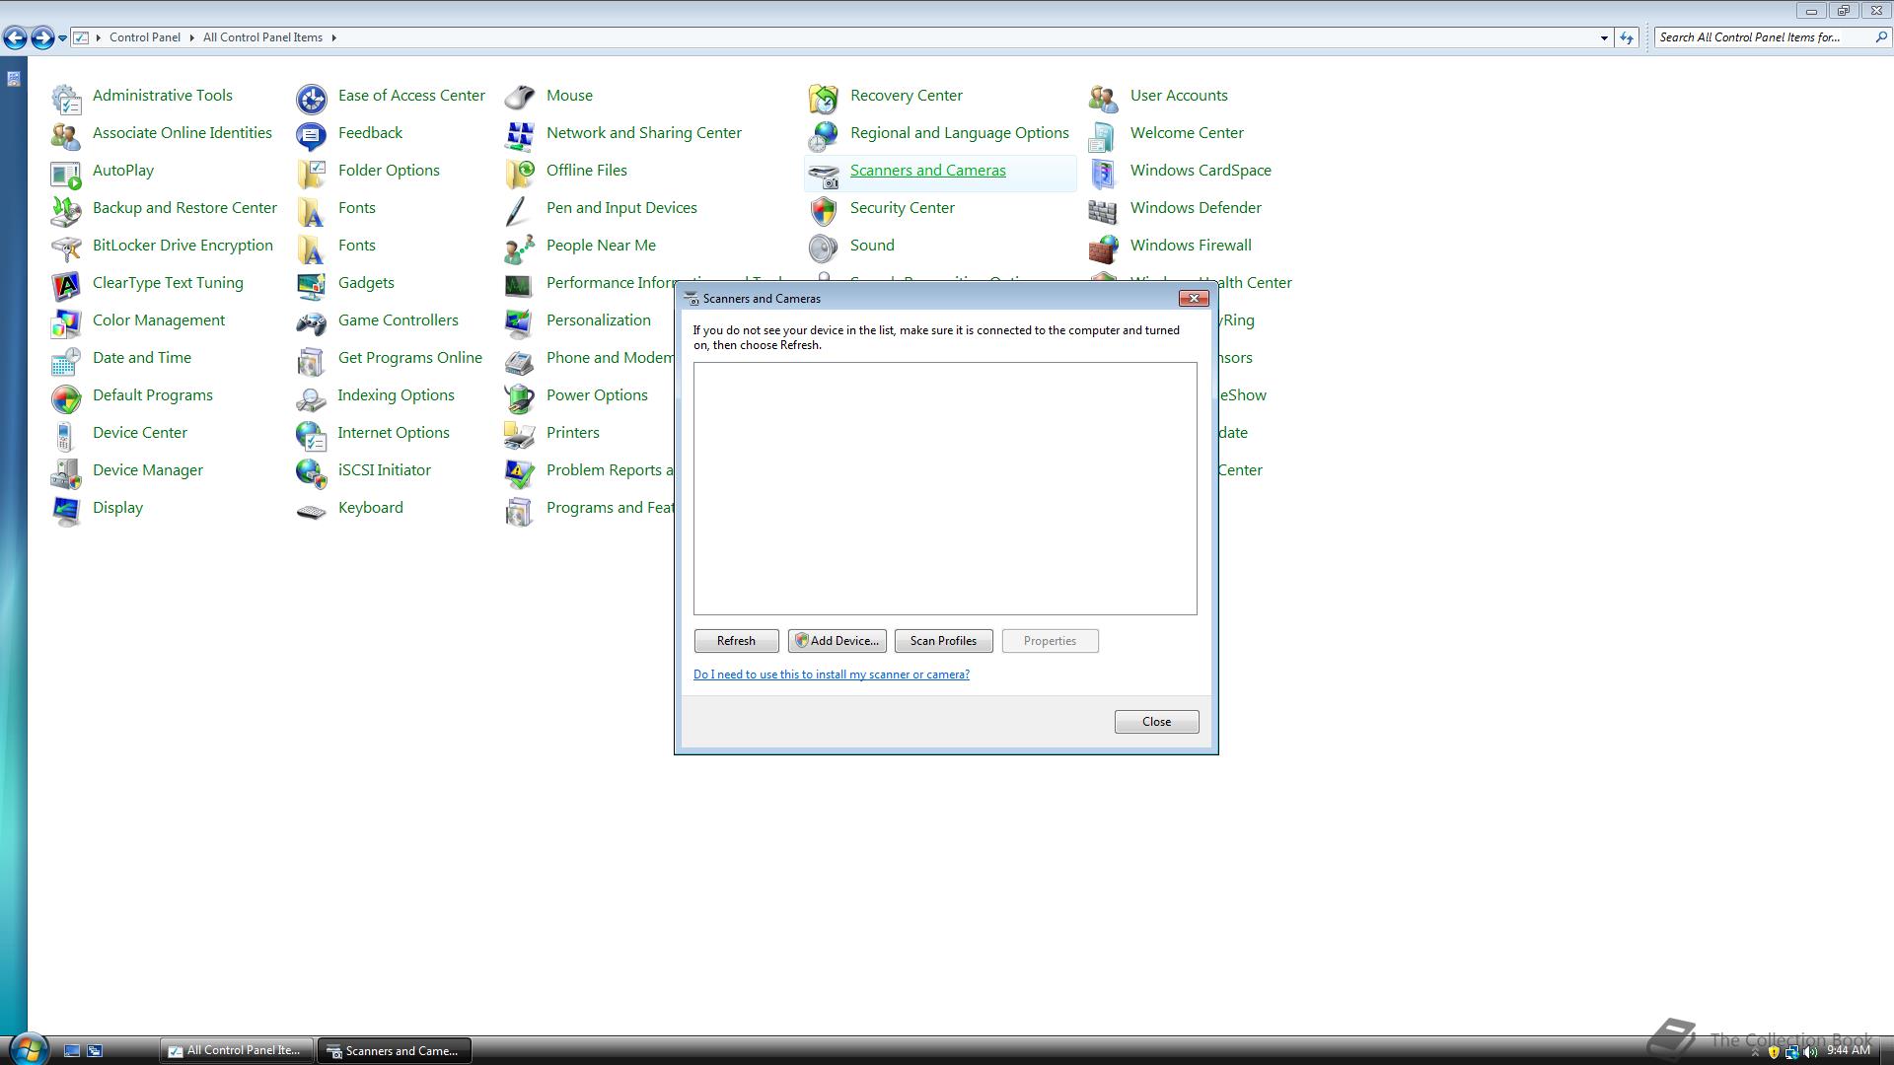Click the address bar refresh button
1894x1065 pixels.
[x=1627, y=37]
